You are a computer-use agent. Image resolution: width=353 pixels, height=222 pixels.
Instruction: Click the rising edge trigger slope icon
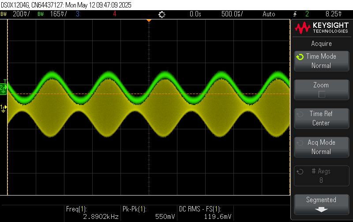294,14
